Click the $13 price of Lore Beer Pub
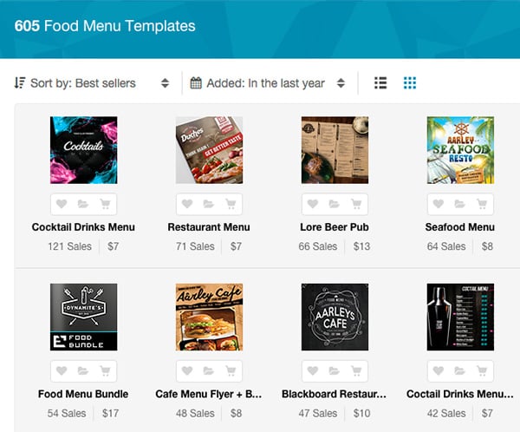This screenshot has height=432, width=520. tap(361, 246)
